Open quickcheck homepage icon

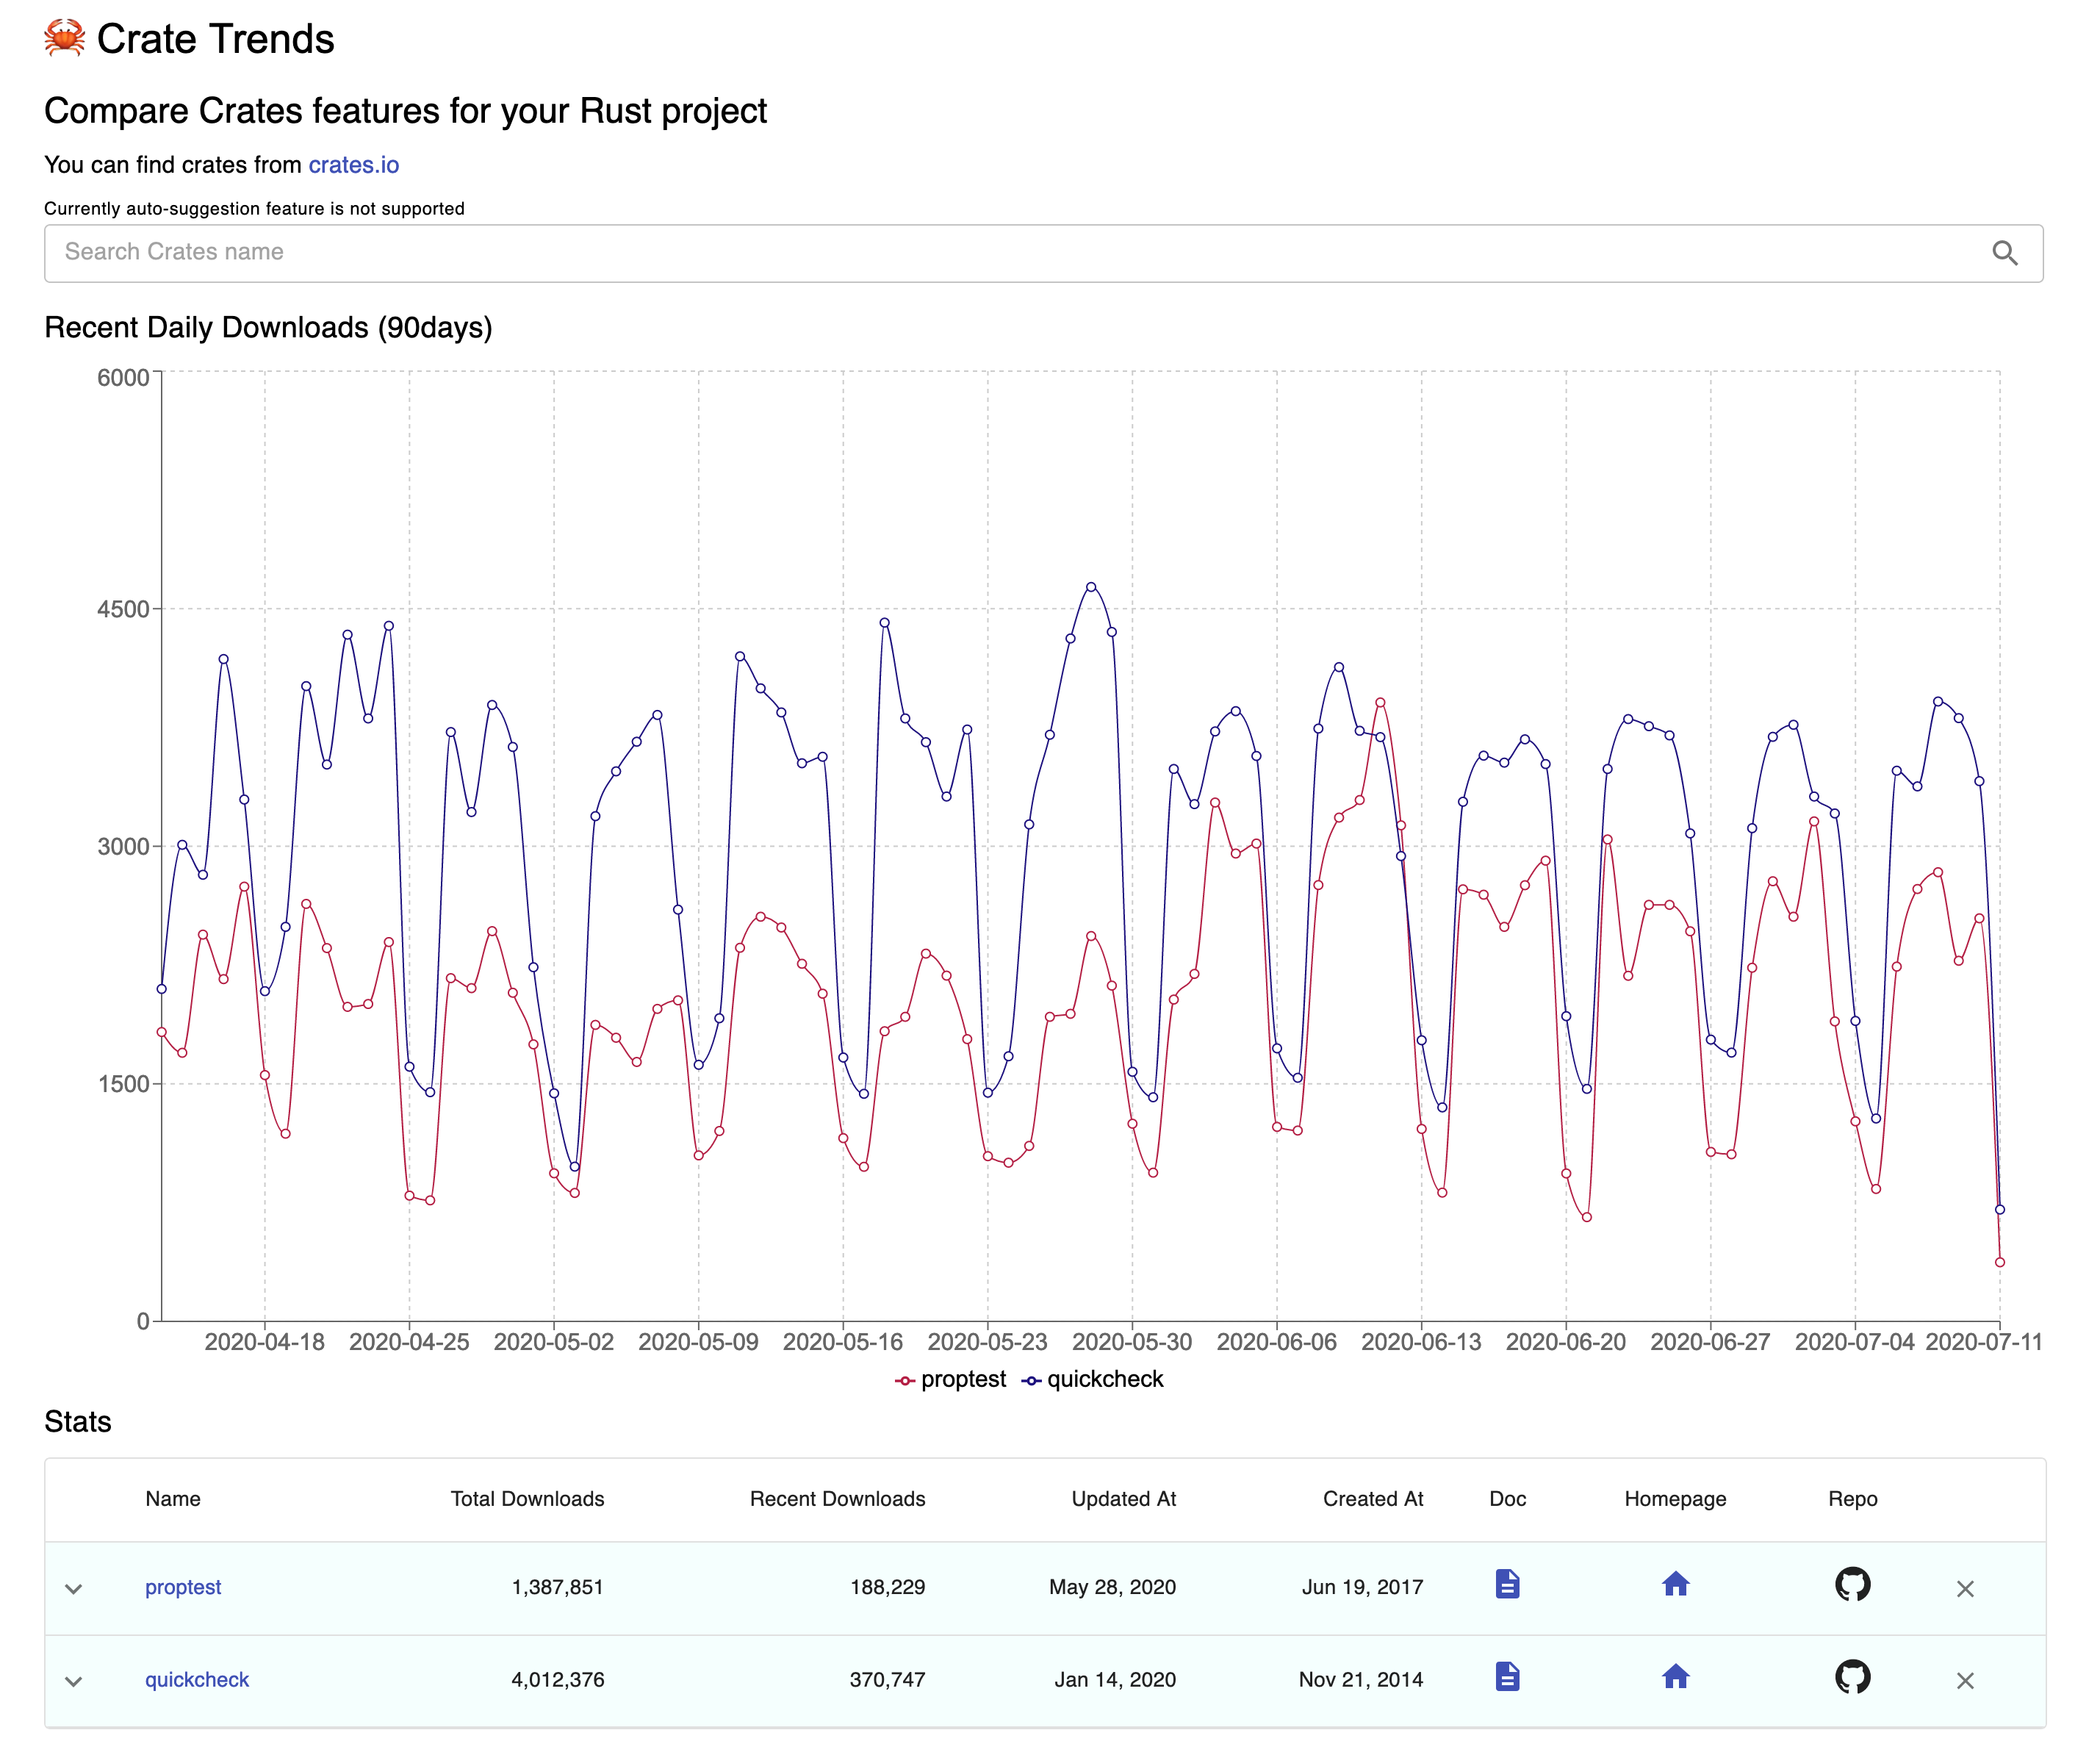pos(1675,1677)
